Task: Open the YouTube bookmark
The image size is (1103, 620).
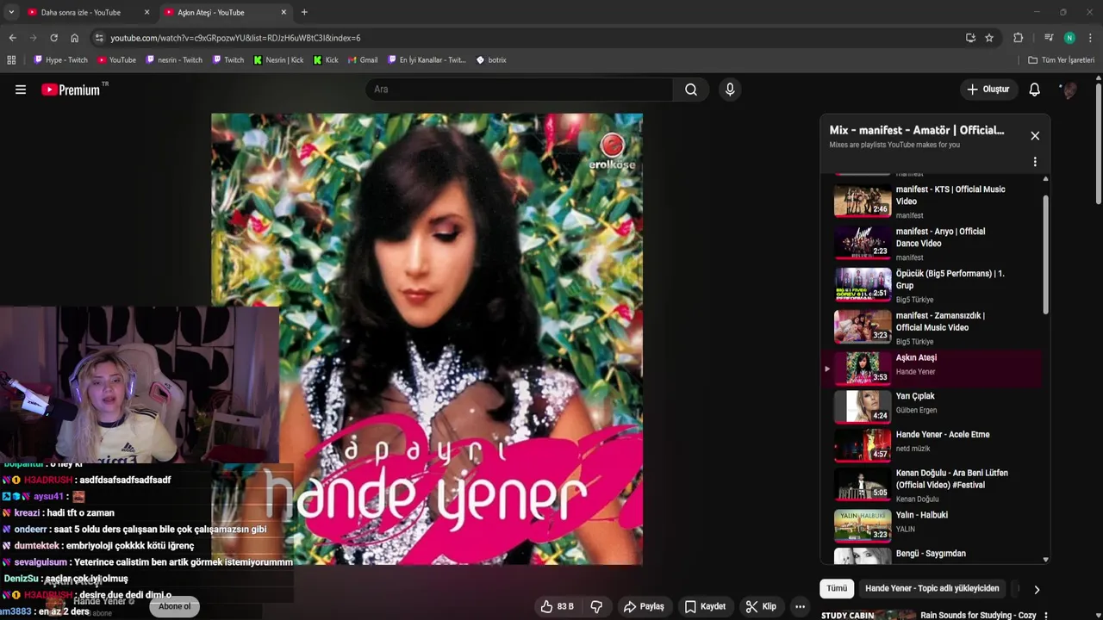Action: [x=116, y=60]
